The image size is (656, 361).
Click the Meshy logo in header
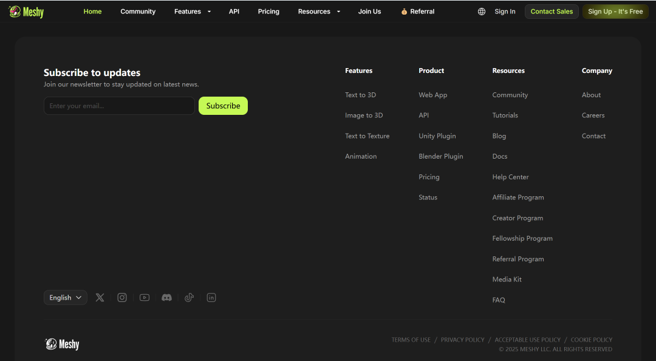click(x=26, y=12)
